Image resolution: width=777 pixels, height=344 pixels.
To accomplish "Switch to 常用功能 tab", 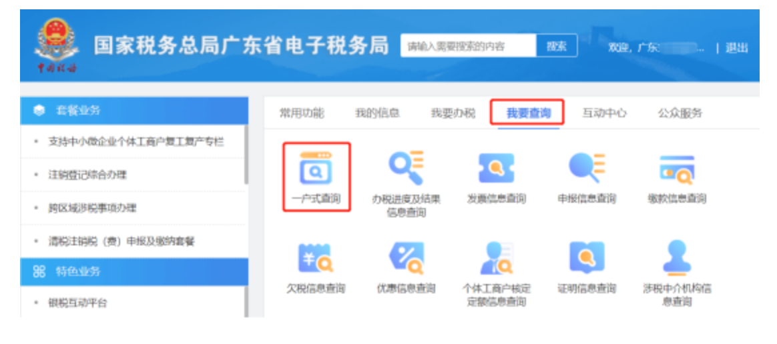I will [x=302, y=113].
